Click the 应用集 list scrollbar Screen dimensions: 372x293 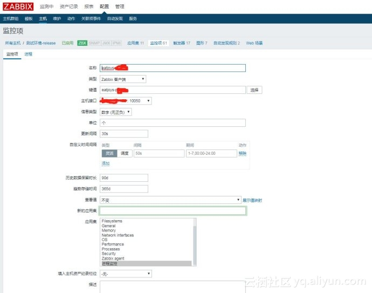coord(195,242)
